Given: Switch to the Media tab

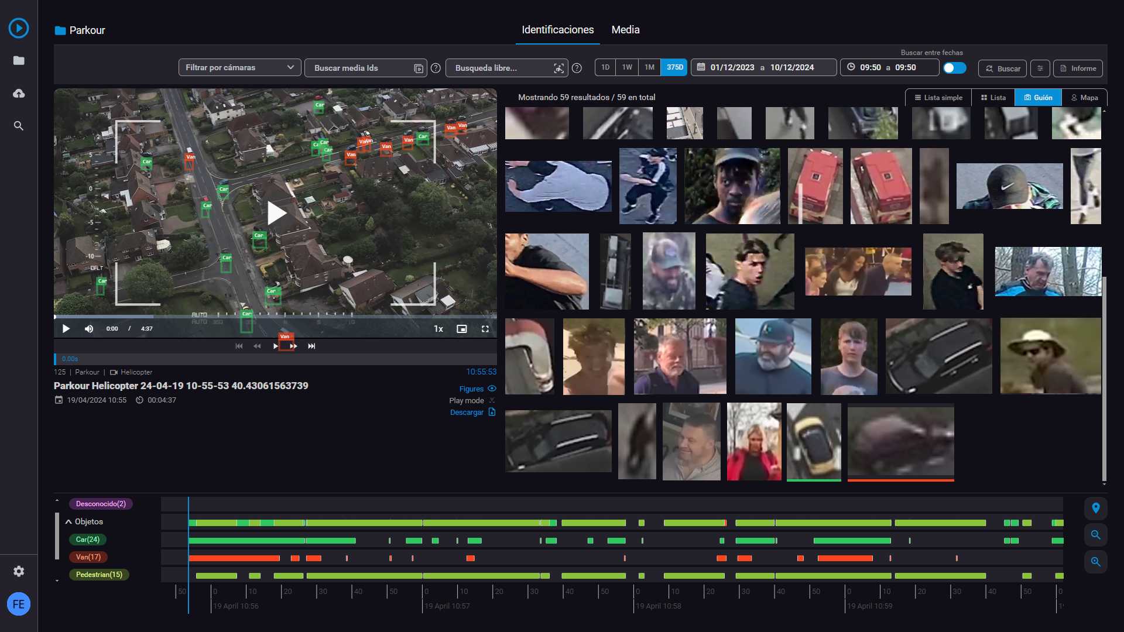Looking at the screenshot, I should (x=625, y=30).
